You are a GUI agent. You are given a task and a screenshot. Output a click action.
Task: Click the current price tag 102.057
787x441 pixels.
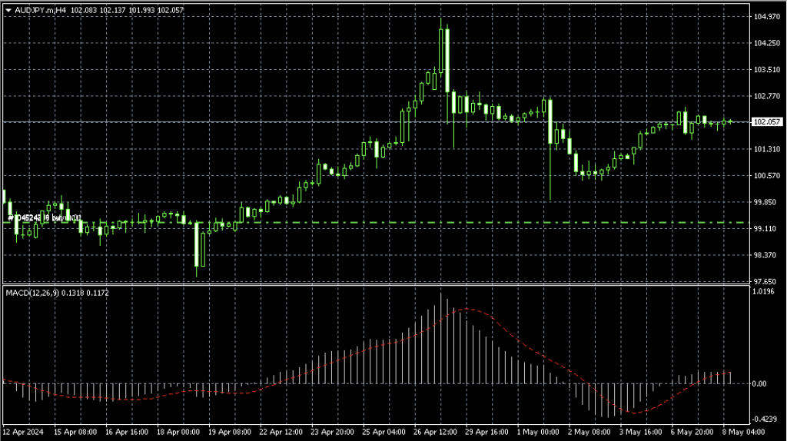767,122
